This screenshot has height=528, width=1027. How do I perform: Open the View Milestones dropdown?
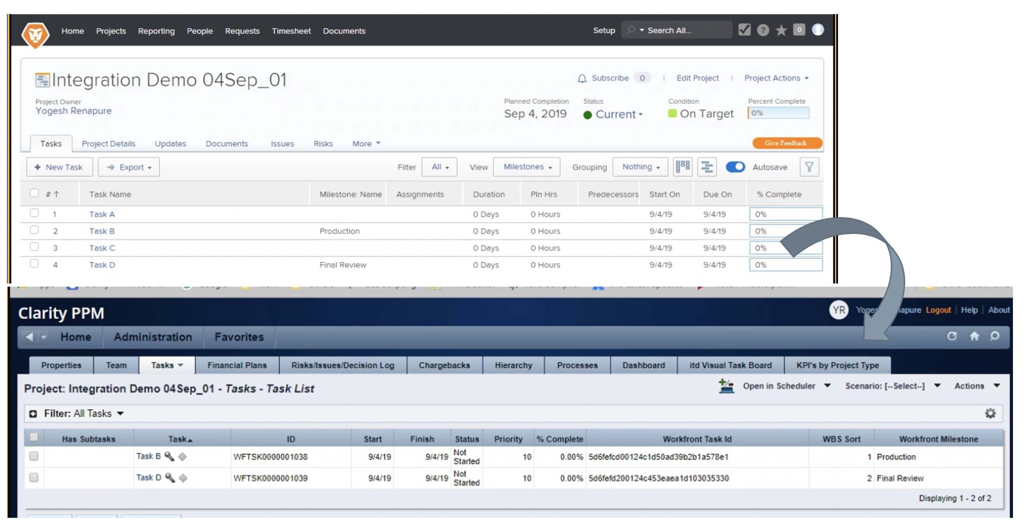527,167
